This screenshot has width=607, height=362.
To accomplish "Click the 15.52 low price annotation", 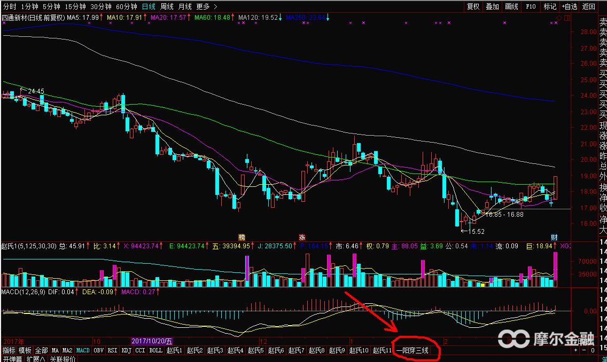I will [477, 231].
